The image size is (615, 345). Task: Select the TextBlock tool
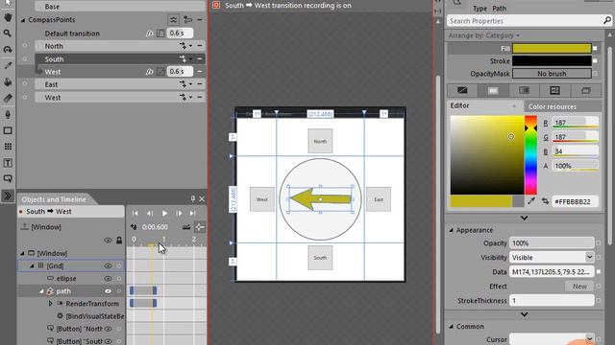tap(8, 163)
